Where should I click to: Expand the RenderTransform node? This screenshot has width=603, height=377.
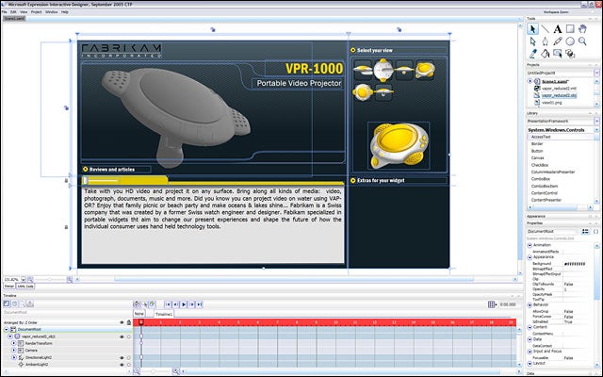point(14,343)
